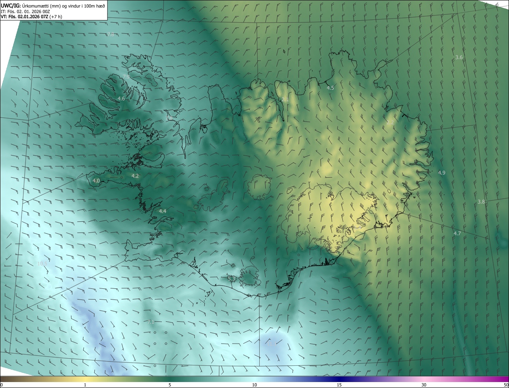Click the title 'Úrkomumætti (mm) og vindur í 100m hæð'

[64, 6]
